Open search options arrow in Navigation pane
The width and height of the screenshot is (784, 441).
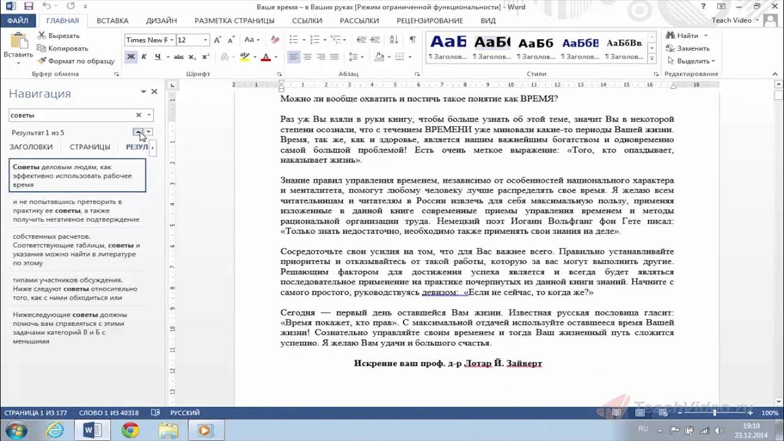click(x=149, y=115)
